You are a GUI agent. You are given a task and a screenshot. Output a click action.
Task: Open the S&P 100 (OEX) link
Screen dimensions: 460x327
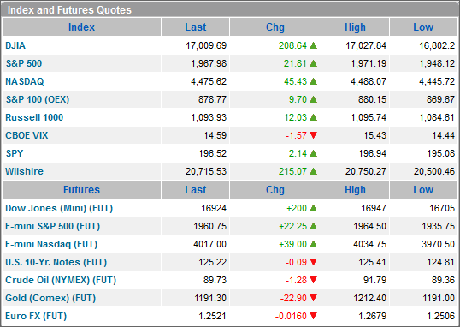pyautogui.click(x=38, y=99)
